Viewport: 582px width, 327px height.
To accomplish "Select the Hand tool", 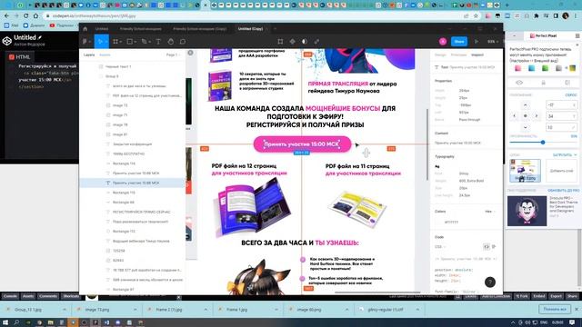I will click(x=170, y=42).
